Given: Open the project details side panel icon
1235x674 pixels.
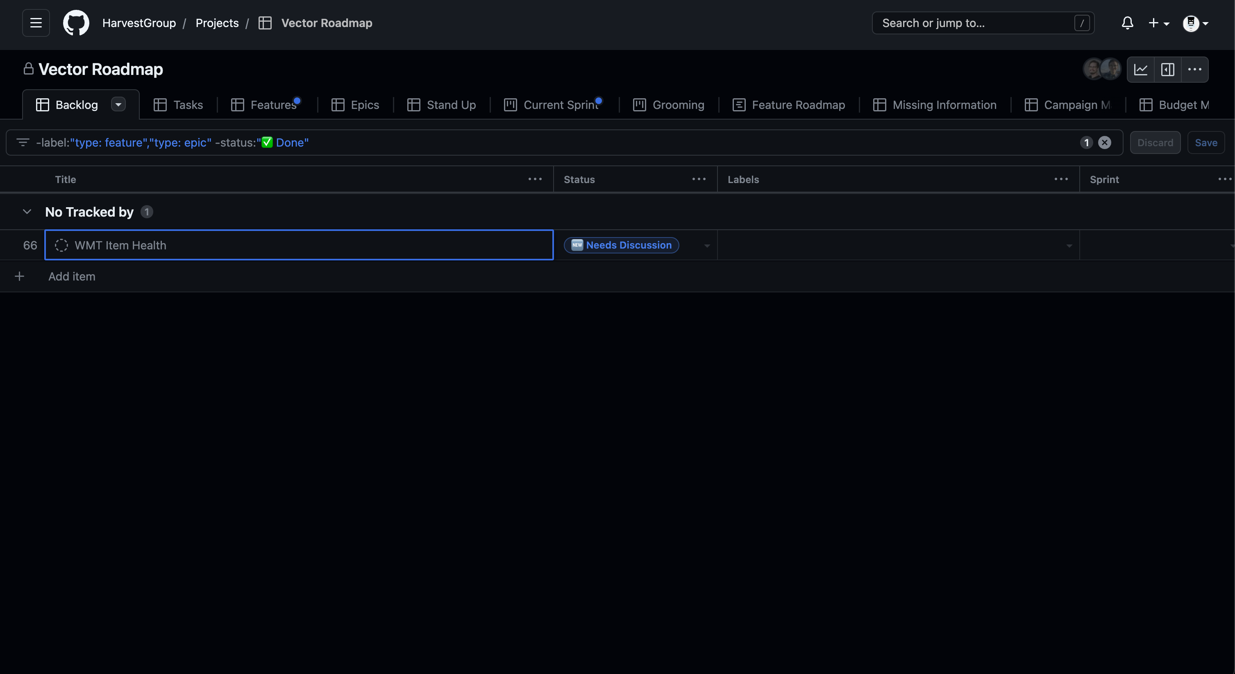Looking at the screenshot, I should point(1167,70).
